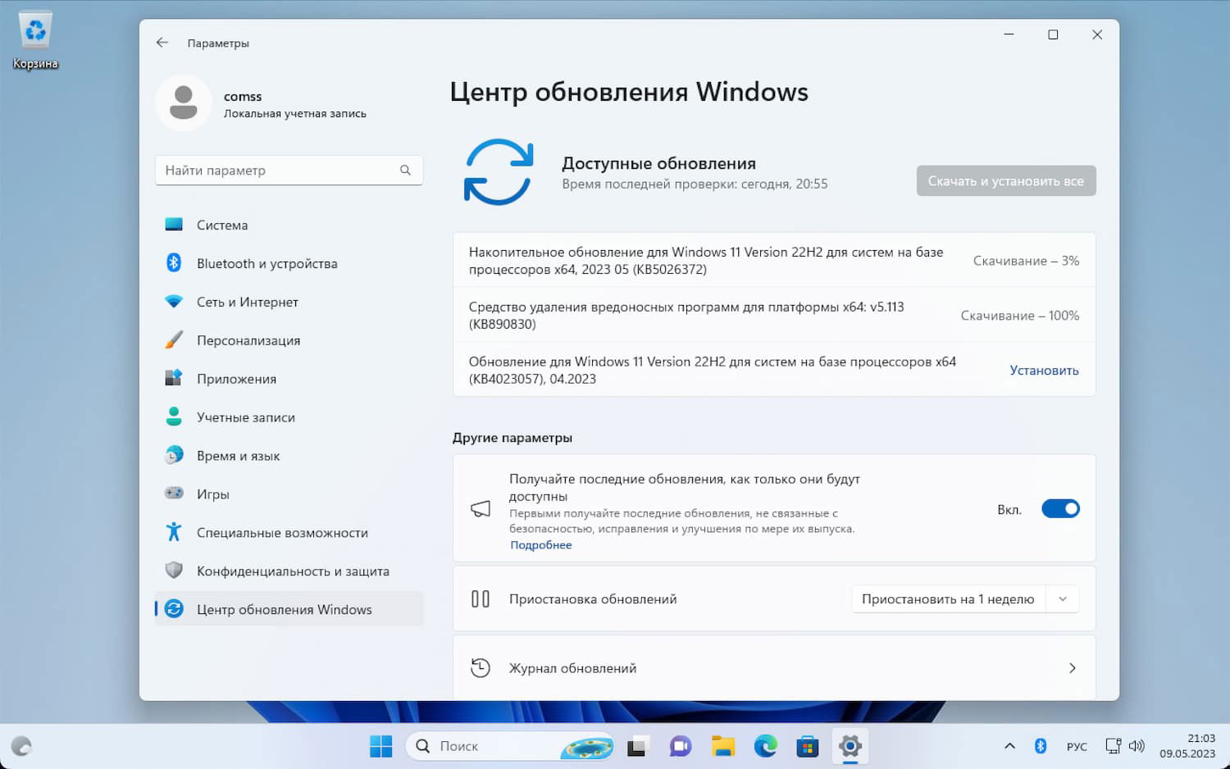This screenshot has height=769, width=1230.
Task: Click Установить for update KB4023057
Action: [x=1044, y=371]
